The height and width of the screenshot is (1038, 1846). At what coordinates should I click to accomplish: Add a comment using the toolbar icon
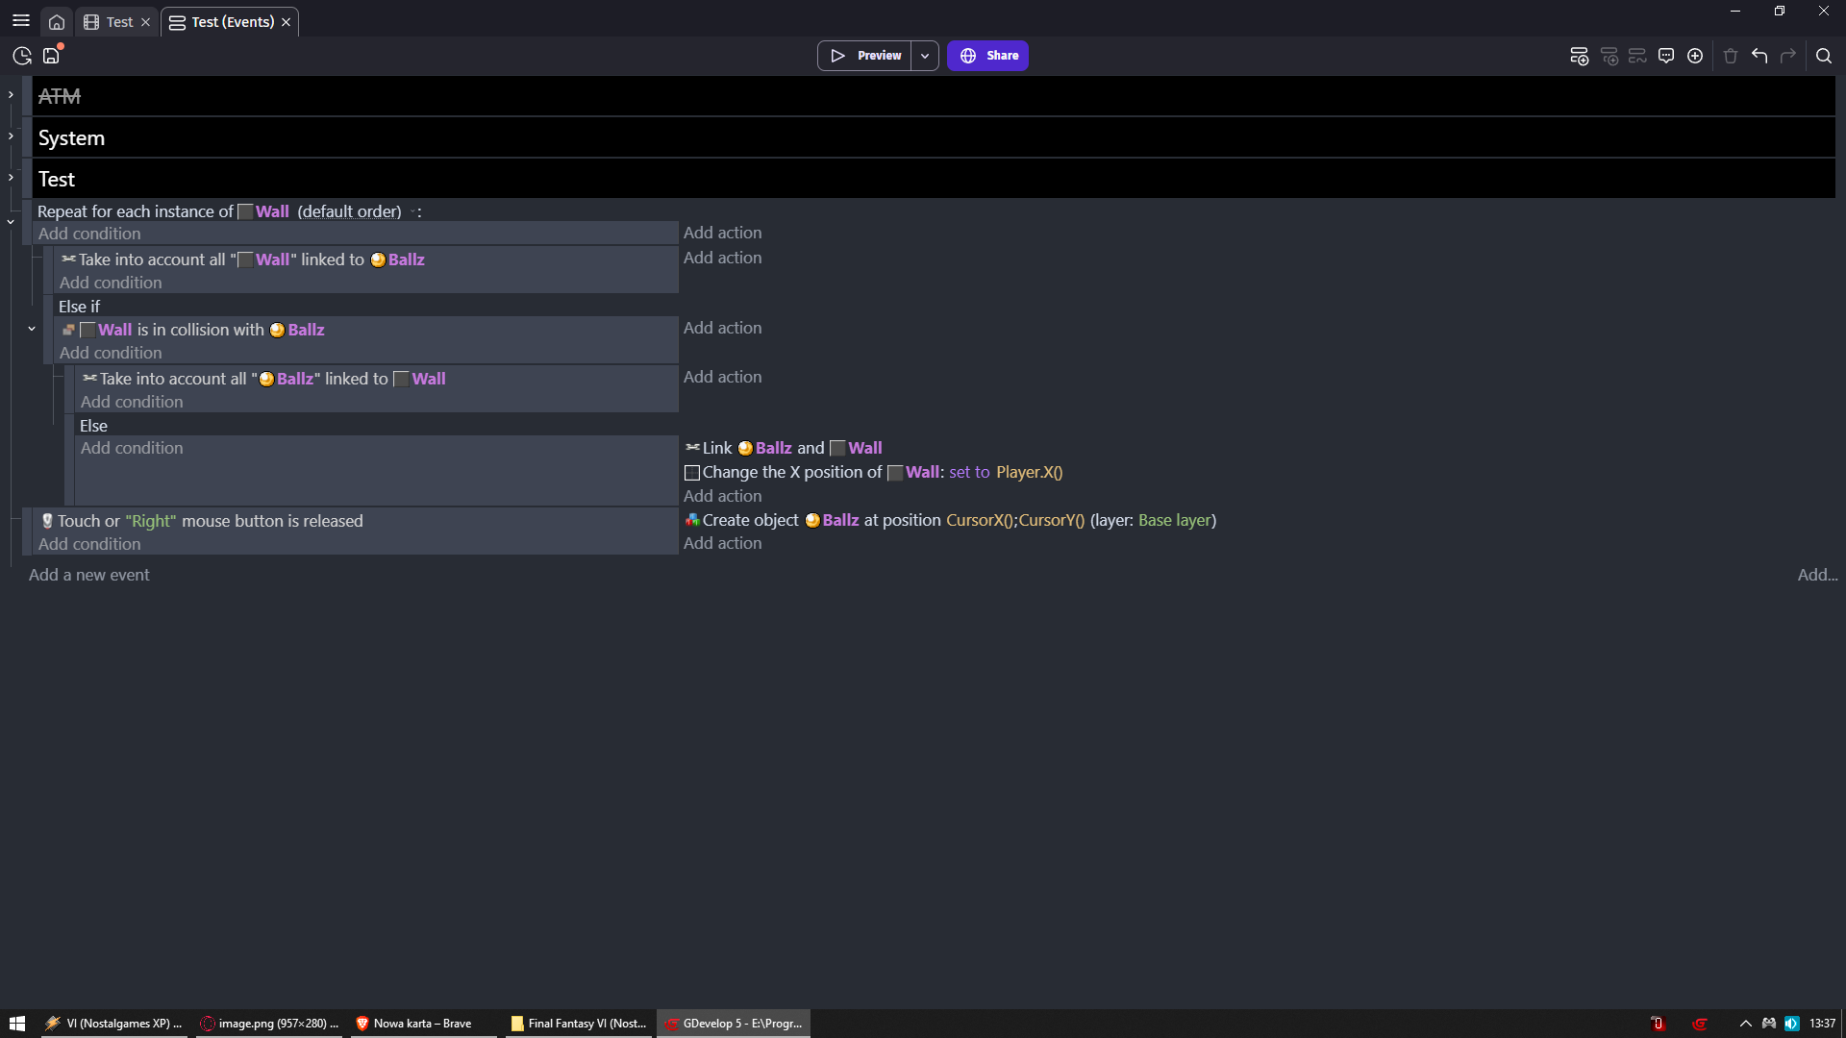click(x=1666, y=56)
